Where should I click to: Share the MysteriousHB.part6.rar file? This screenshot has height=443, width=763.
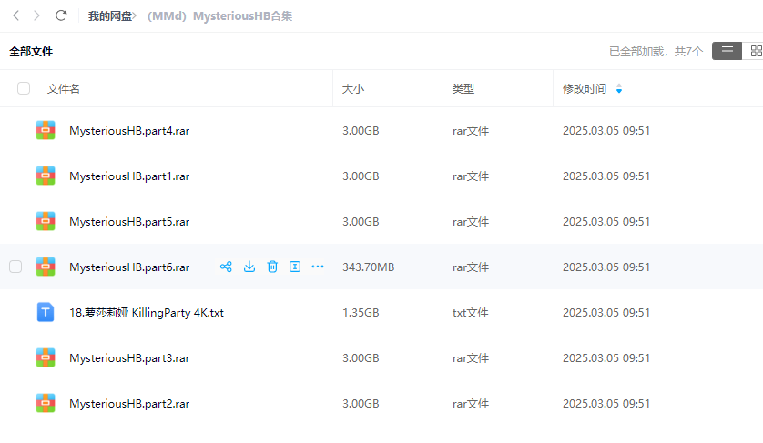(x=226, y=267)
